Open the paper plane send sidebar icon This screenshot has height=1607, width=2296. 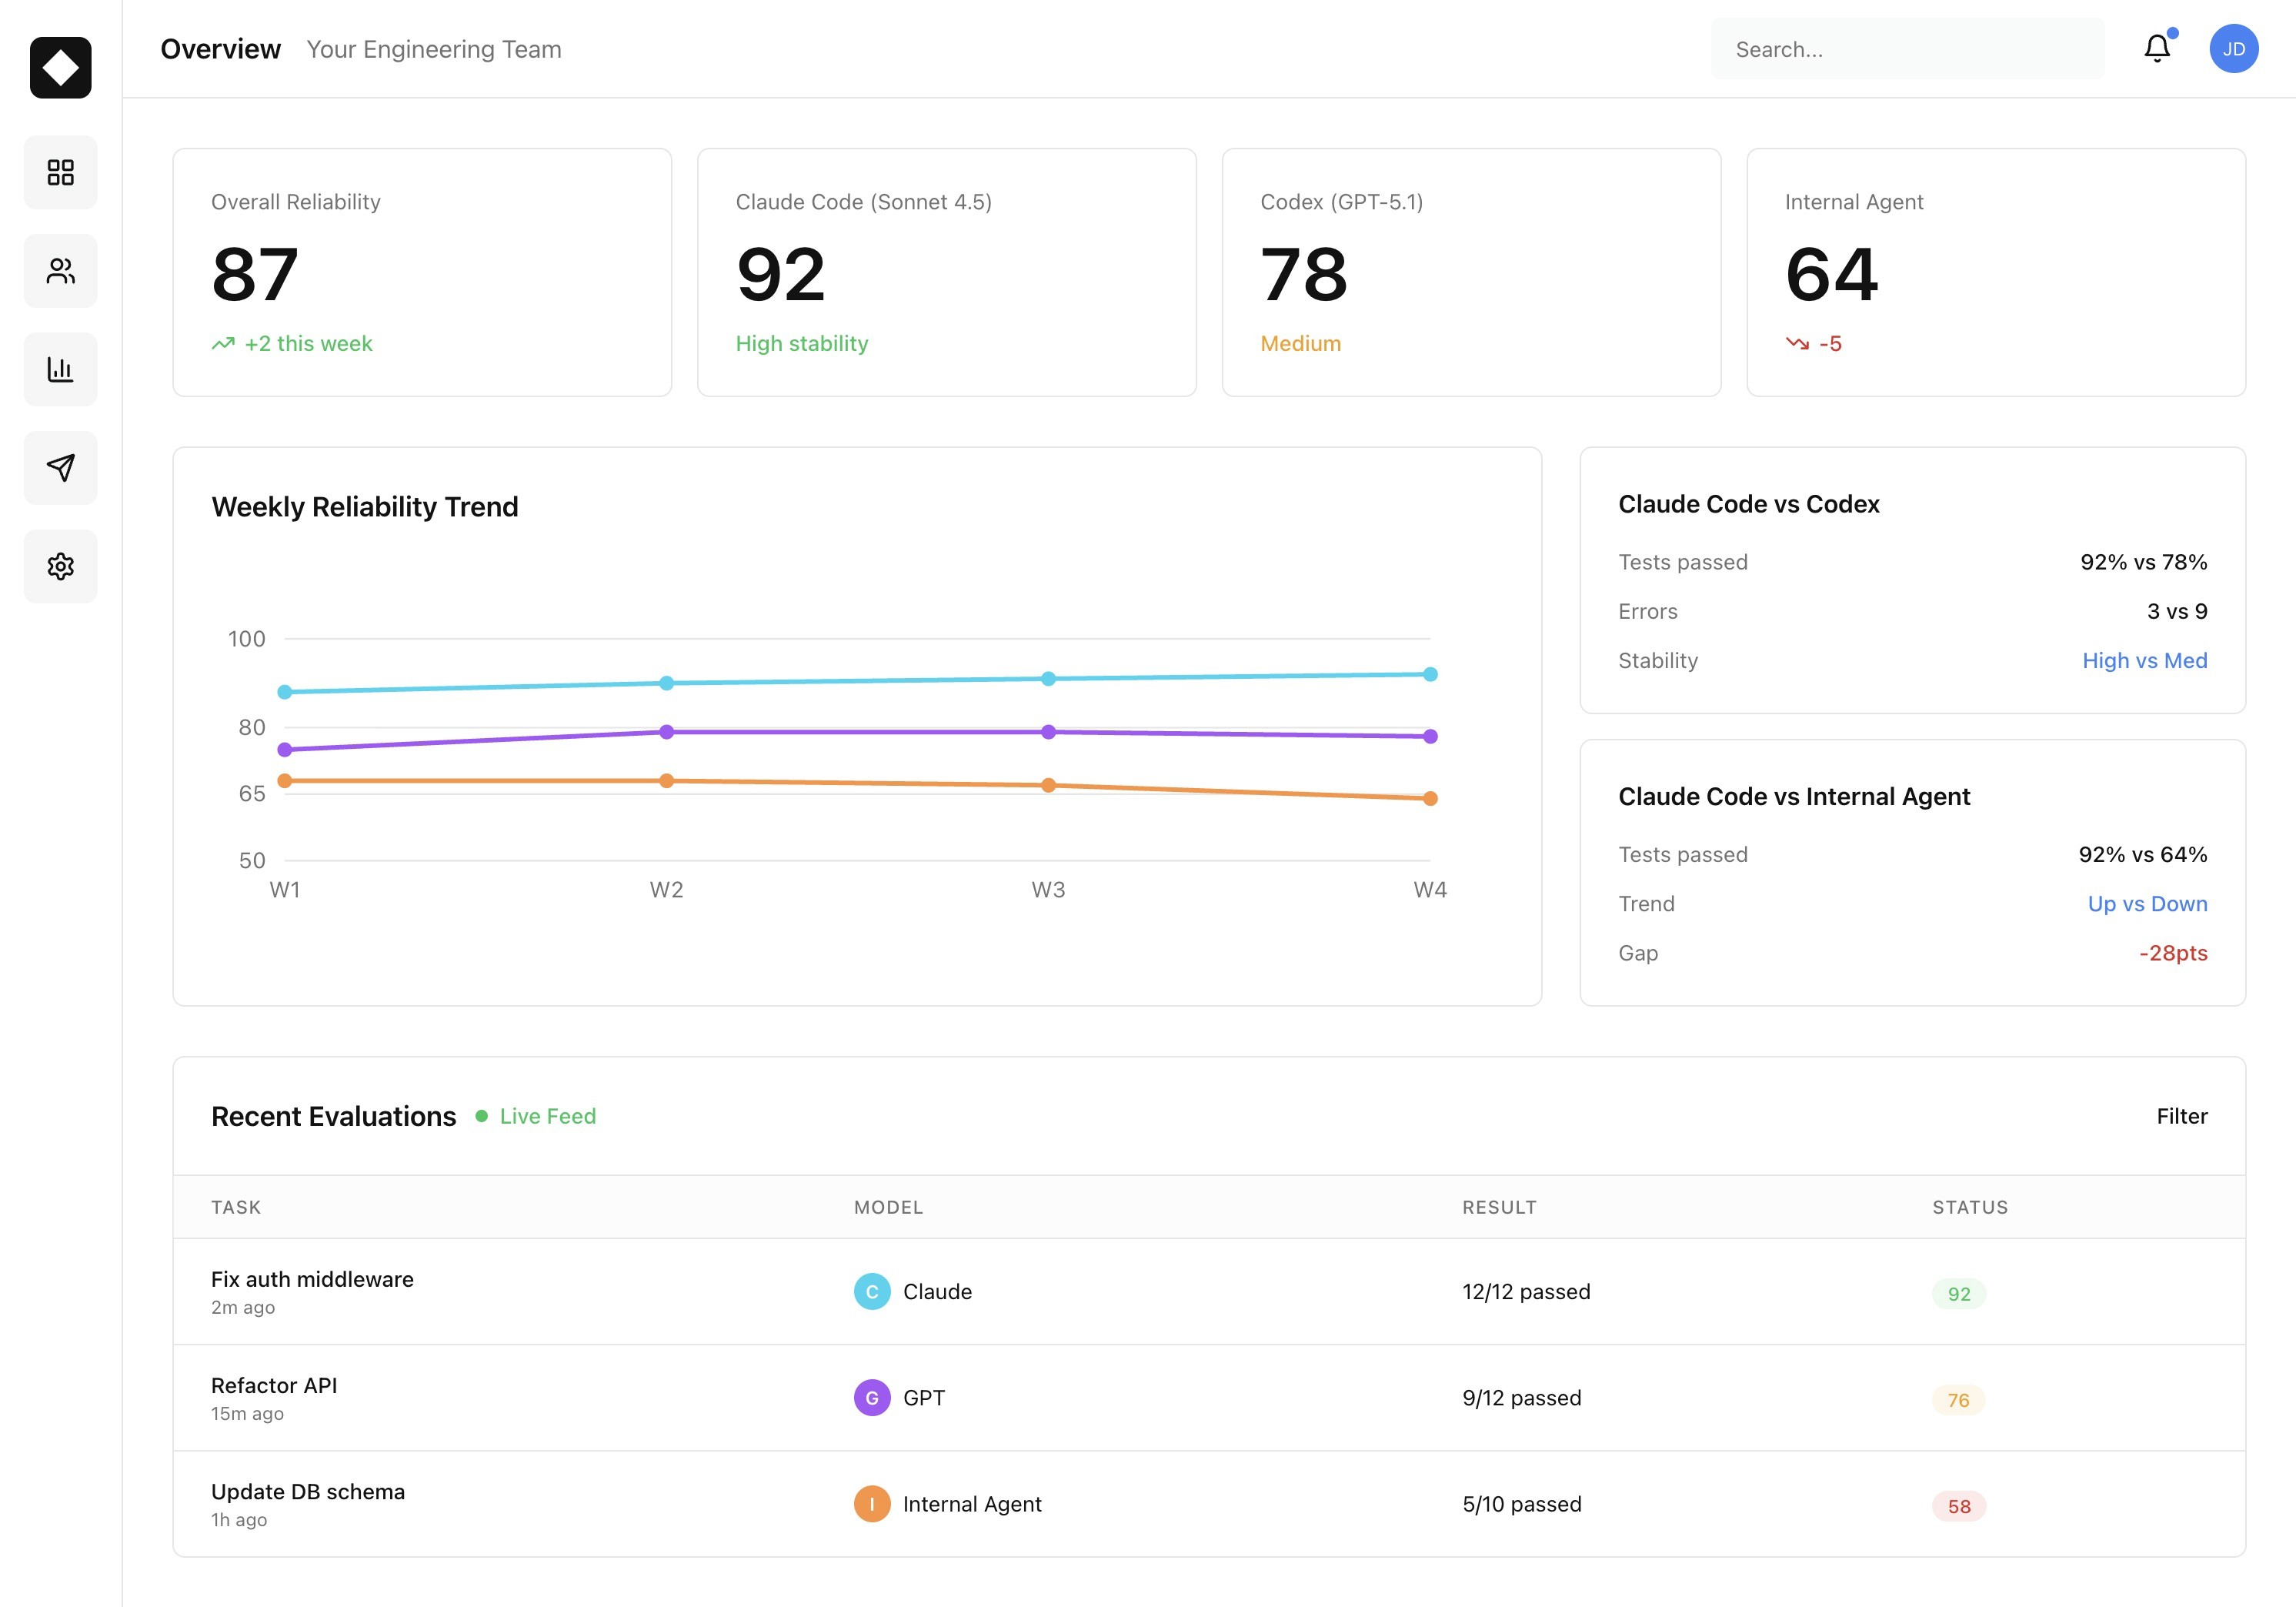pos(61,468)
